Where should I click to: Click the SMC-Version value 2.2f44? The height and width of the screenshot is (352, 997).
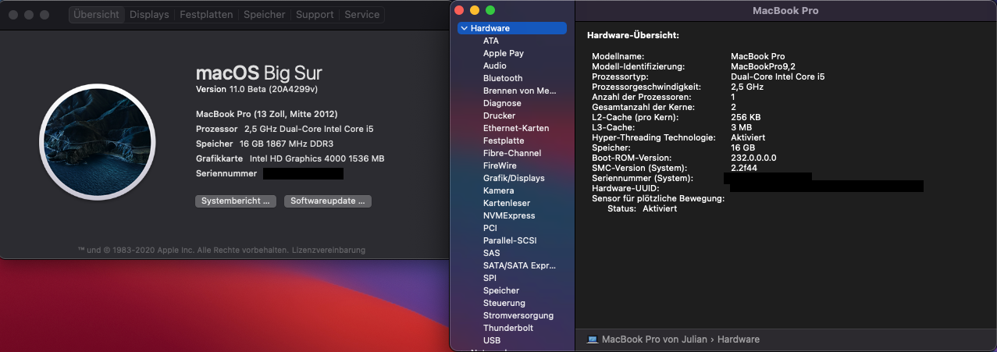[x=744, y=168]
